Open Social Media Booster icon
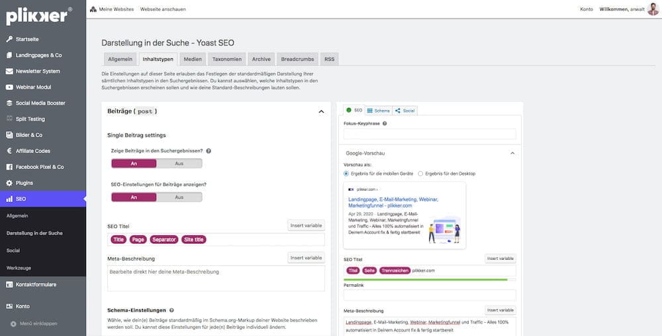Screen dimensions: 662x336 click(x=9, y=103)
